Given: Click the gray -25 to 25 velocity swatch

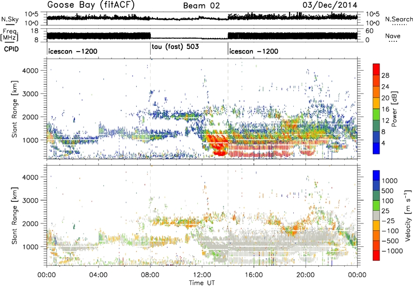Looking at the screenshot, I should 376,215.
